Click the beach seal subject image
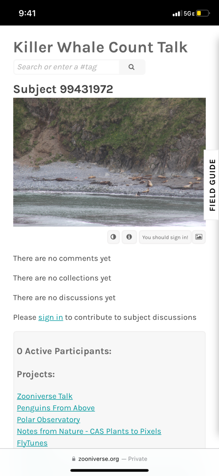Viewport: 219px width, 476px height. tap(109, 162)
